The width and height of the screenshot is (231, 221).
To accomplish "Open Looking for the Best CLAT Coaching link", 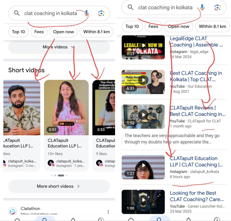I will pyautogui.click(x=197, y=196).
